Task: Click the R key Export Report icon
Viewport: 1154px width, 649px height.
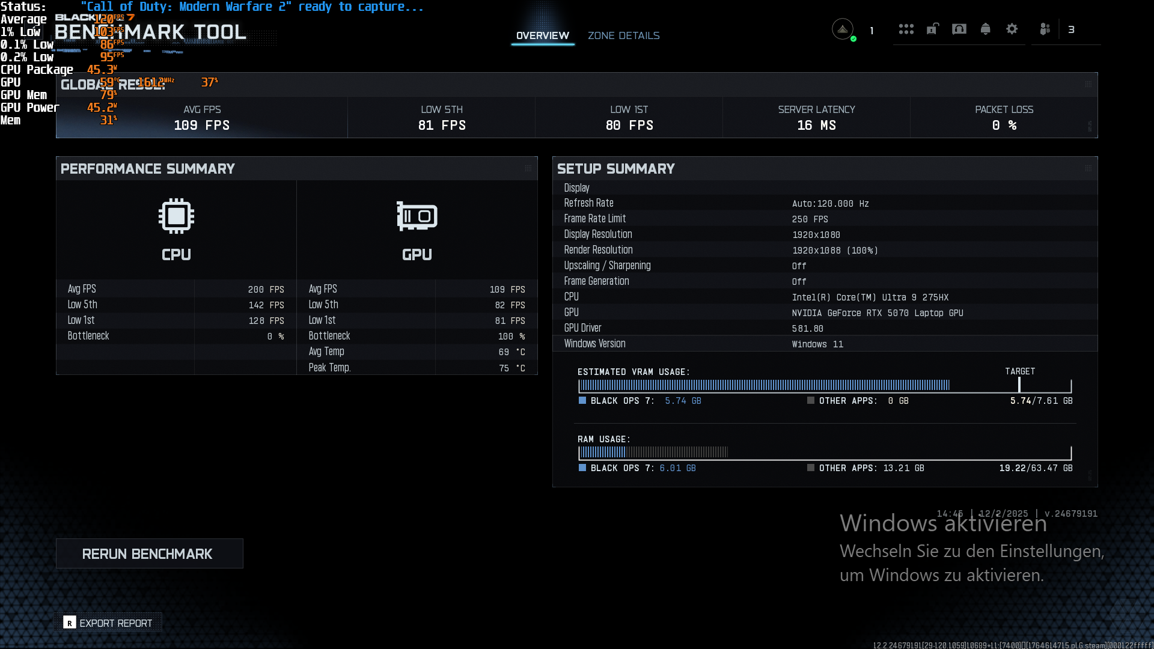Action: (x=70, y=623)
